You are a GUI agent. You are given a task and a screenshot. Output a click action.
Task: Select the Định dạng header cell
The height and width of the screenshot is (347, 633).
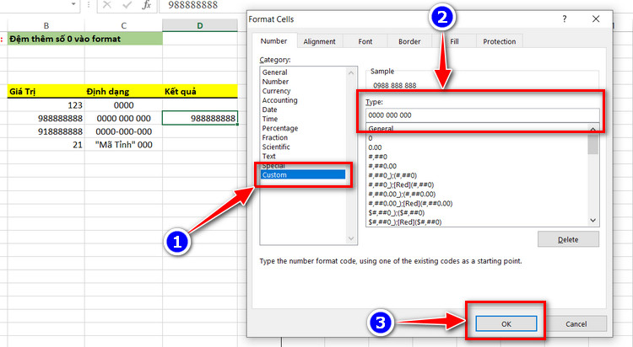pyautogui.click(x=123, y=91)
